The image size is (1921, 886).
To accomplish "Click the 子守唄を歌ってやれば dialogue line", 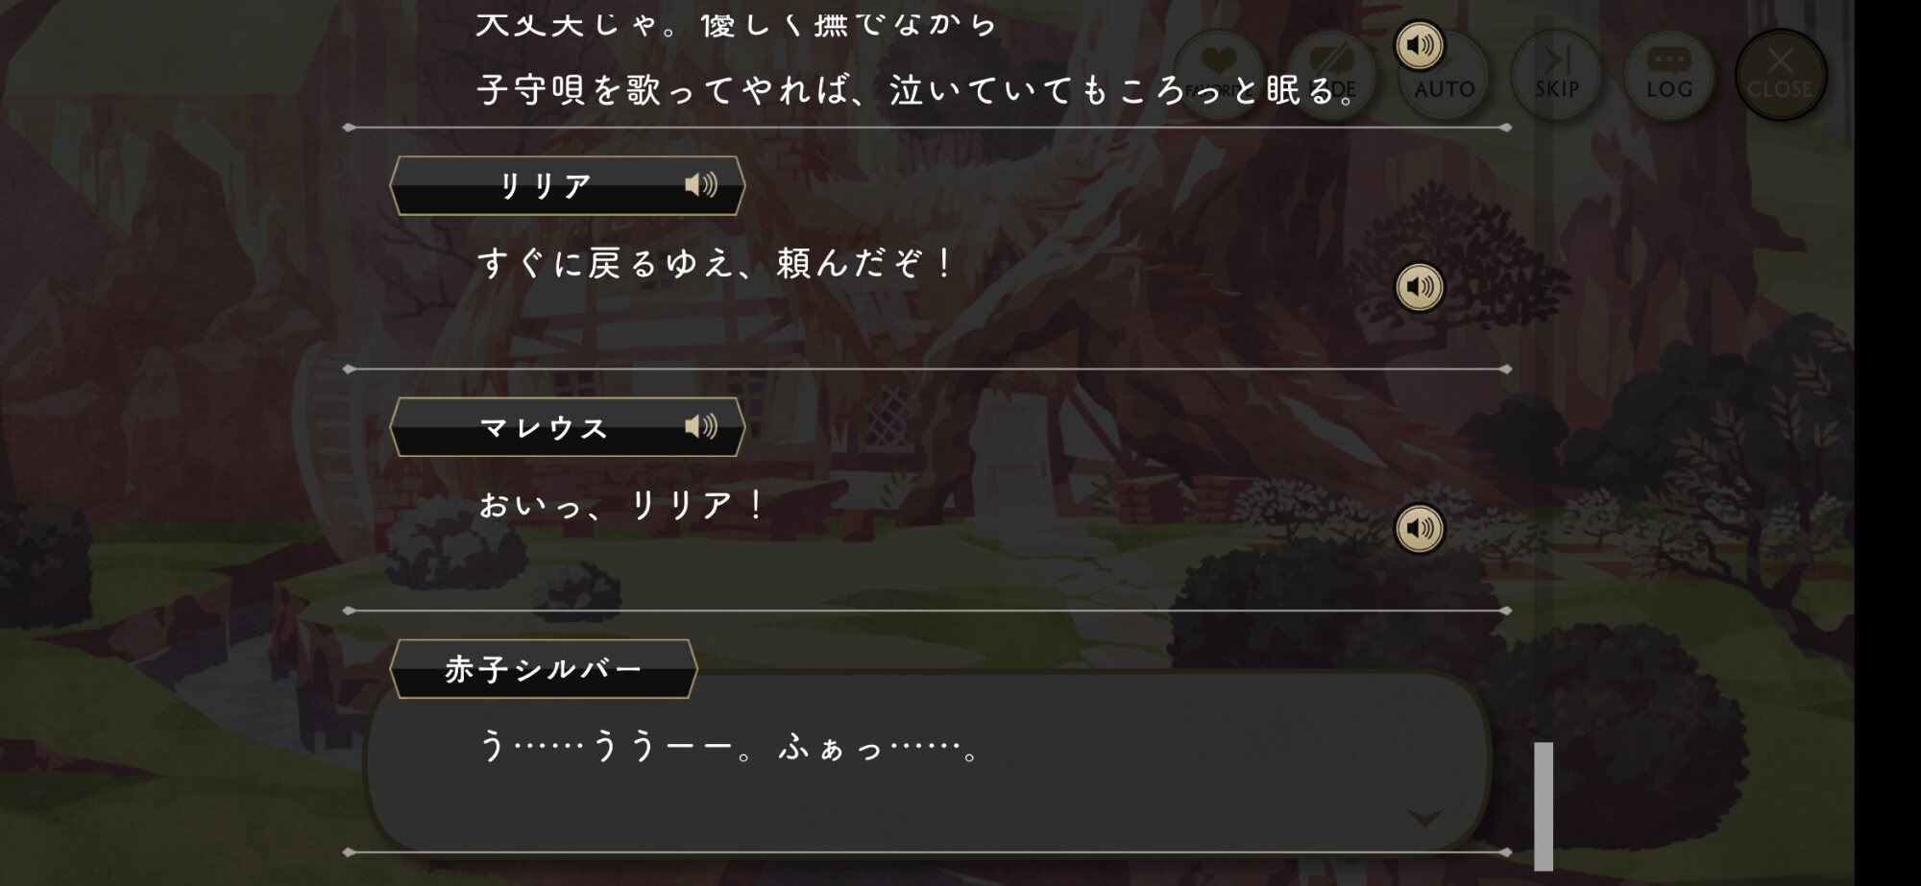I will pos(917,90).
